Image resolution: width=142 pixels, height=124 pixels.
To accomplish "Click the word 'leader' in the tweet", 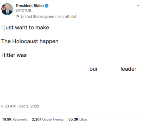I will click(128, 69).
